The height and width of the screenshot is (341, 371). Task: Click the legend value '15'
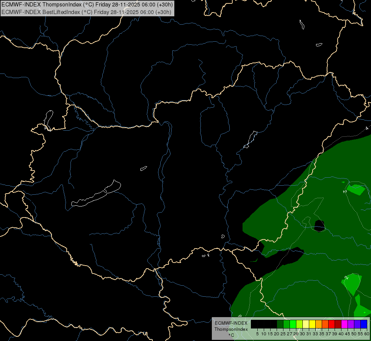coord(270,334)
